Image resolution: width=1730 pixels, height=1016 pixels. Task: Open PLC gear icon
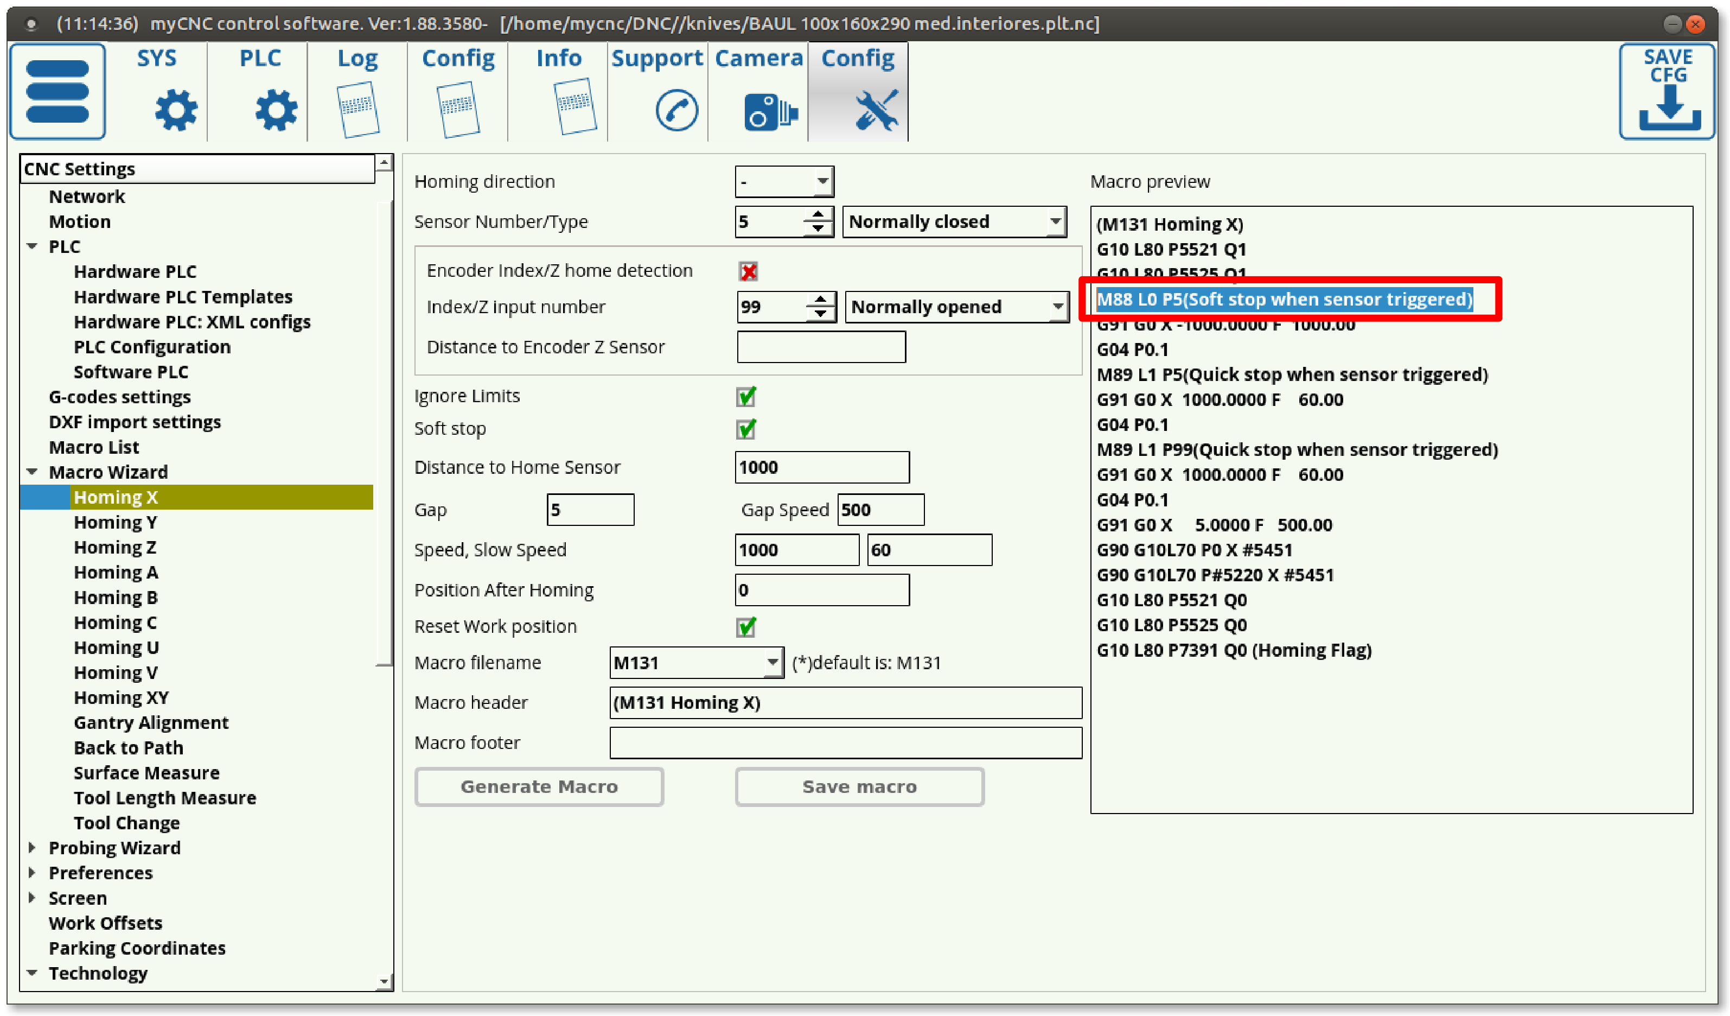point(276,110)
